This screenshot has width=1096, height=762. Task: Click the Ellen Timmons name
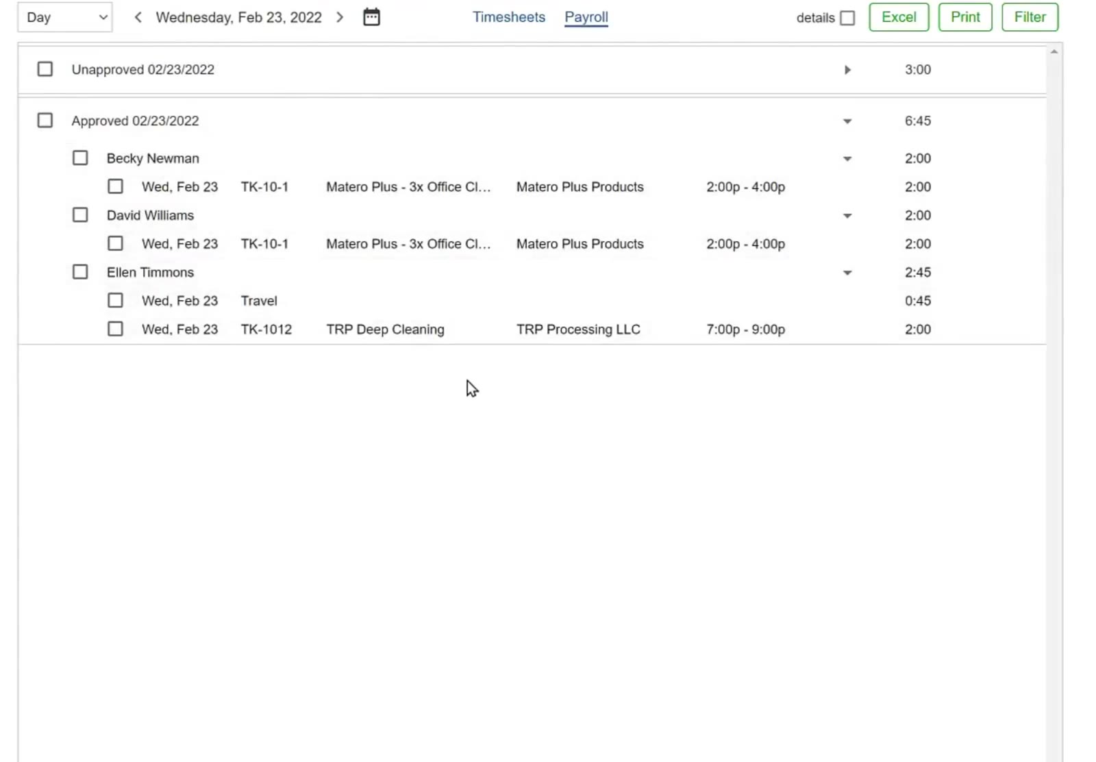(150, 272)
